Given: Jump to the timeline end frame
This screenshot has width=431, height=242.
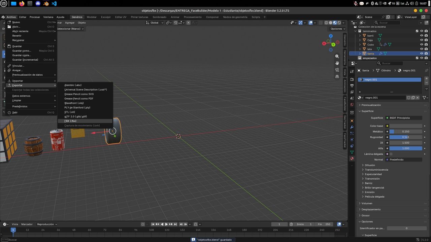Looking at the screenshot, I should pyautogui.click(x=175, y=224).
